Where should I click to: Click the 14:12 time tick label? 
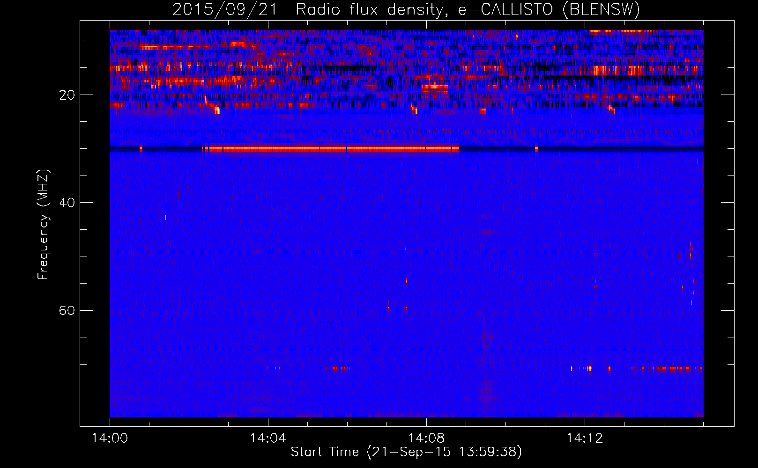pos(585,439)
